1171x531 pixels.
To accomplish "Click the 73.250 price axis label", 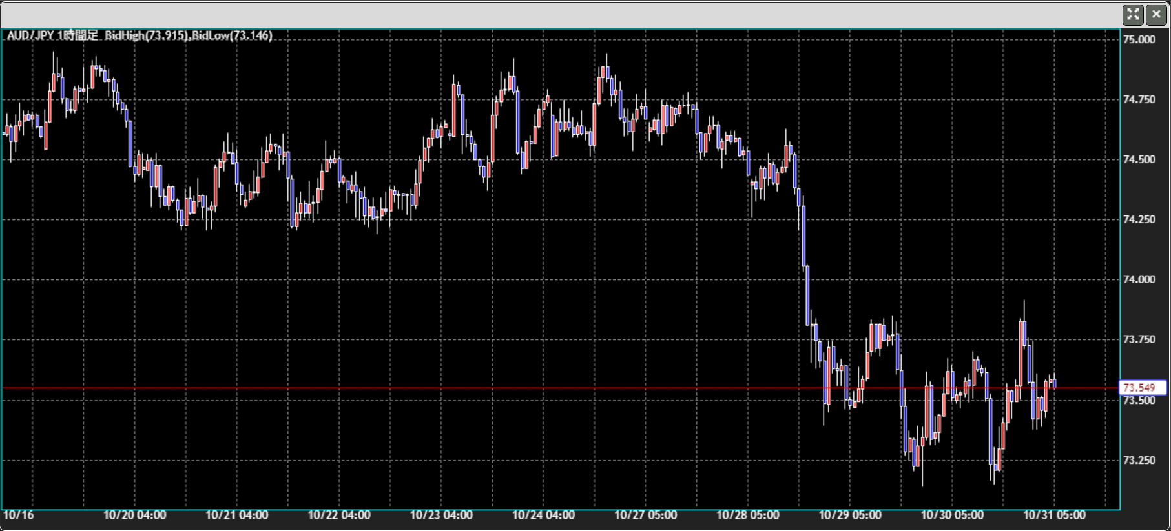I will 1139,461.
